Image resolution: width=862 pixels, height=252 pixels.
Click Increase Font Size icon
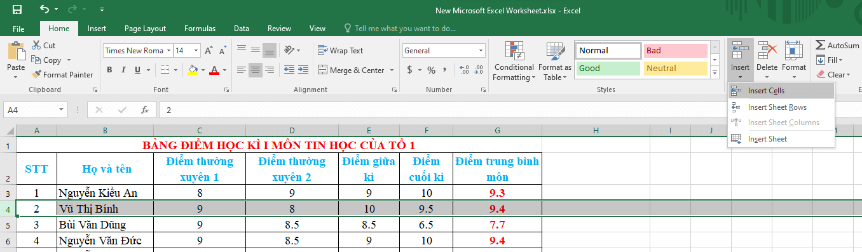coord(209,50)
